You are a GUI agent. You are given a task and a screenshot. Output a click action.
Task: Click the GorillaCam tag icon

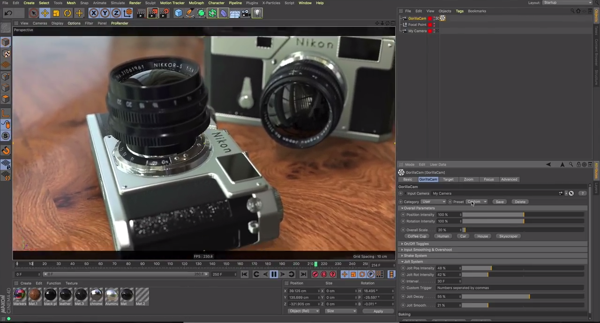pos(442,18)
